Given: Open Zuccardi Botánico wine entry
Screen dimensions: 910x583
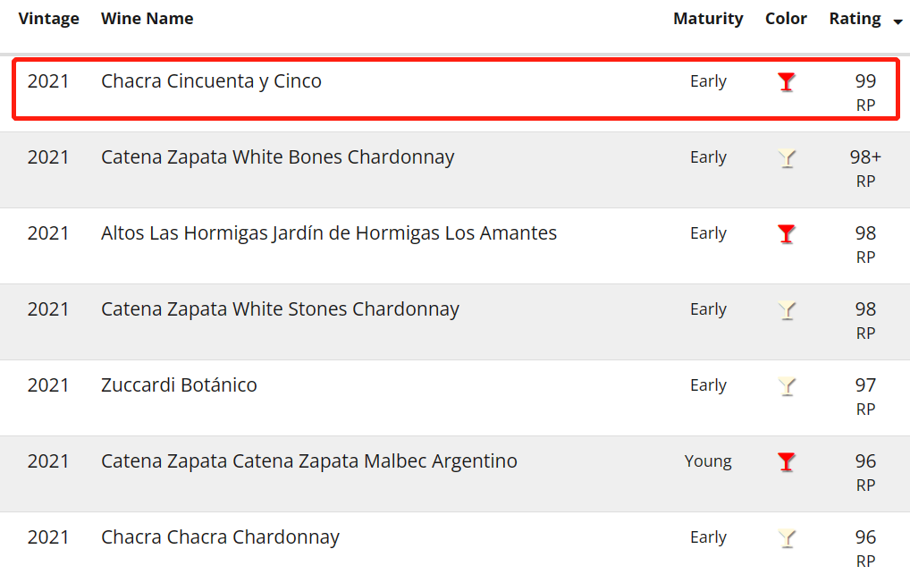Looking at the screenshot, I should (179, 385).
